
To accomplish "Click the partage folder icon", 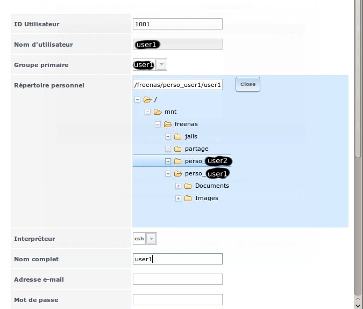I will (178, 149).
